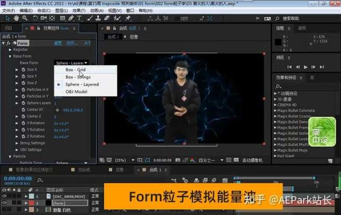
Task: Click the X Rotation stopwatch icon
Action: (23, 123)
